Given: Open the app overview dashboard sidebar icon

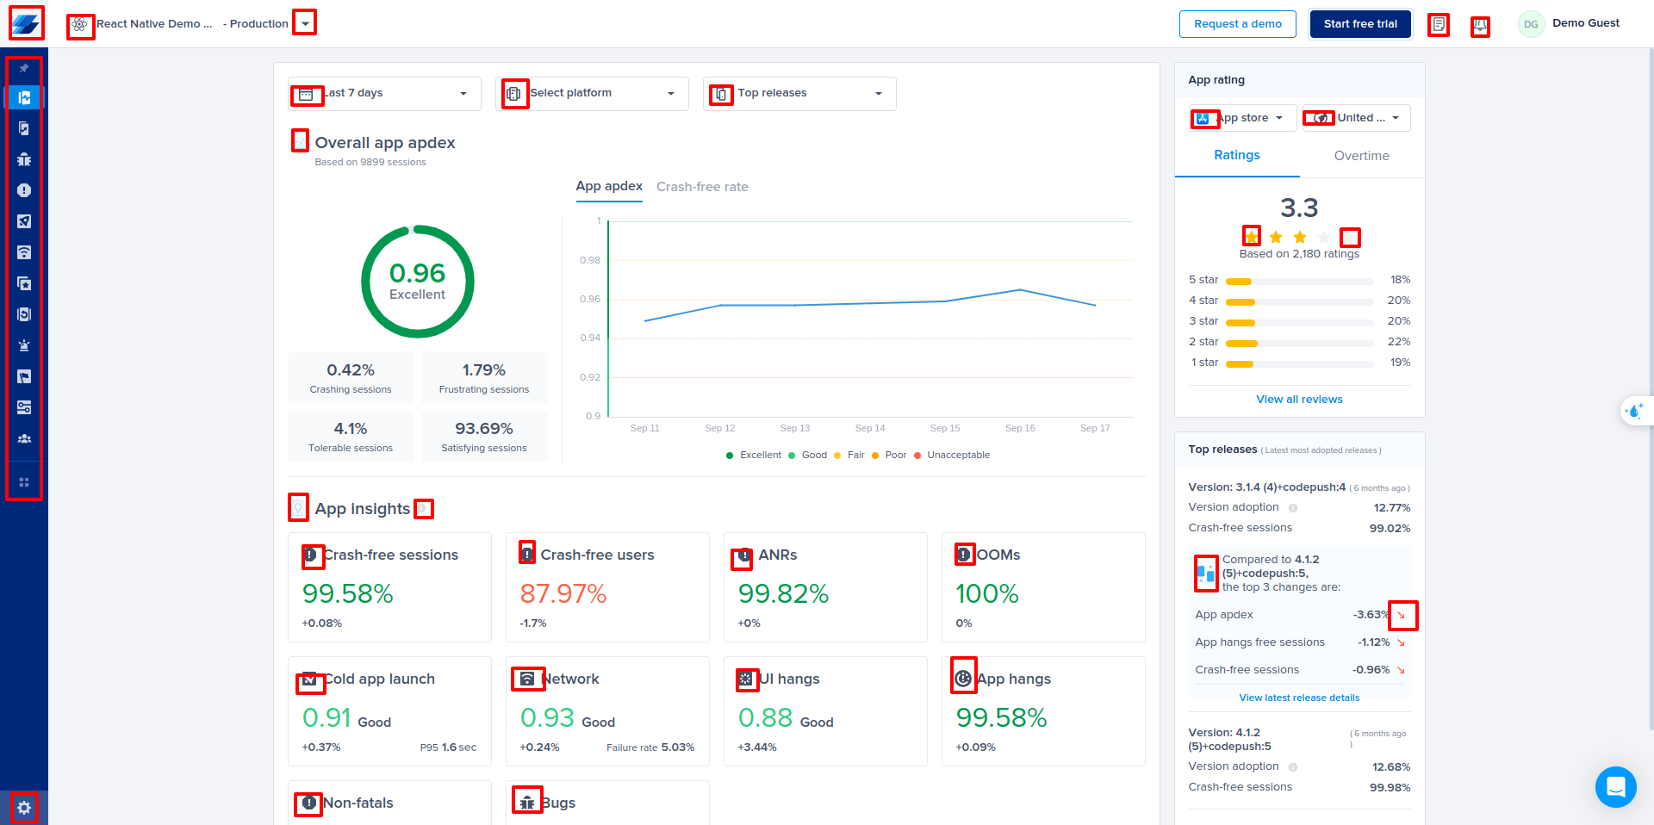Looking at the screenshot, I should point(24,97).
